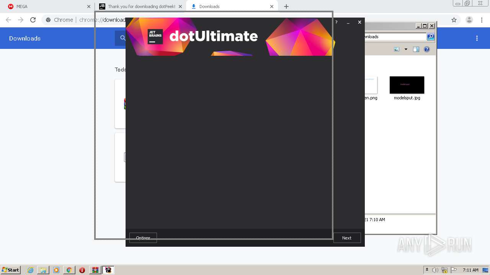The width and height of the screenshot is (490, 275).
Task: Click the installer help question mark
Action: coord(336,23)
